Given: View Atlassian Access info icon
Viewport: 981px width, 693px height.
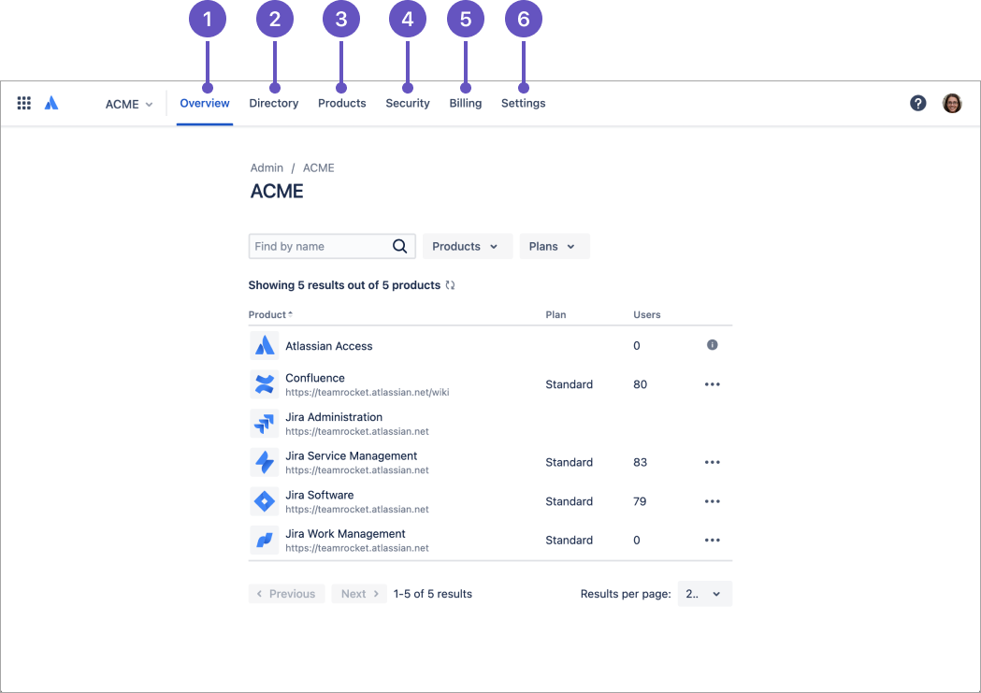Looking at the screenshot, I should point(712,345).
